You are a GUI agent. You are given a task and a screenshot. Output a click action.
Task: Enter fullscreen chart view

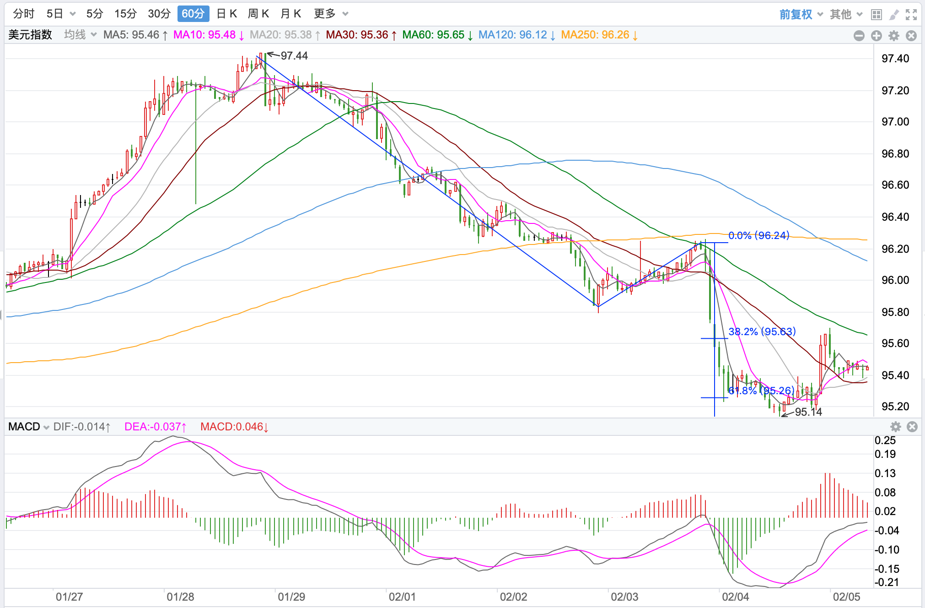[x=911, y=15]
